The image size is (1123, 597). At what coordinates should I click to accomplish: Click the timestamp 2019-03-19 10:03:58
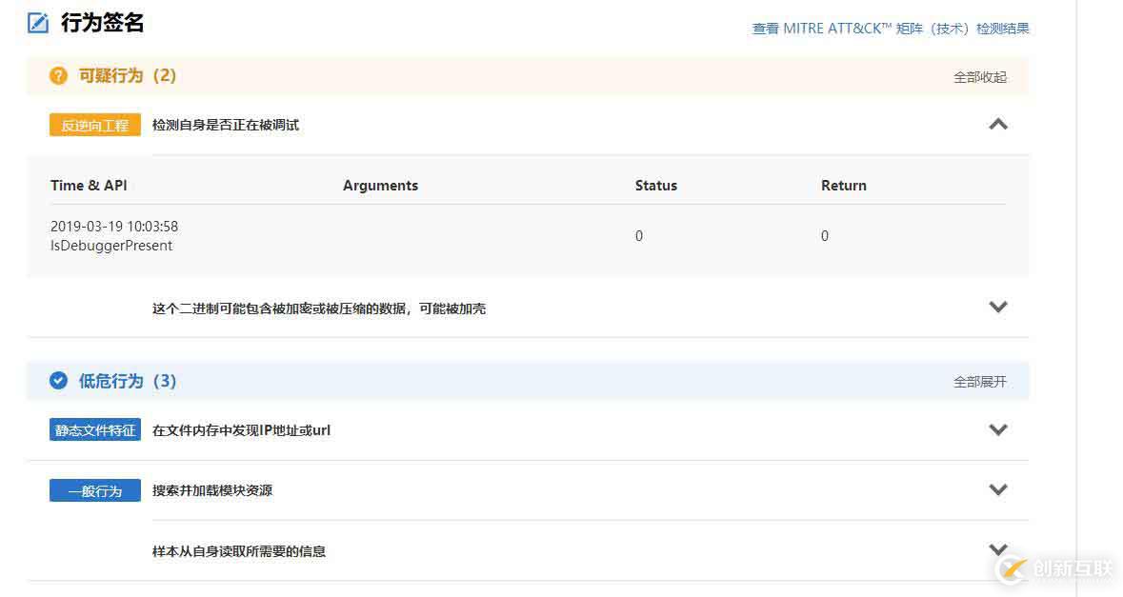114,227
